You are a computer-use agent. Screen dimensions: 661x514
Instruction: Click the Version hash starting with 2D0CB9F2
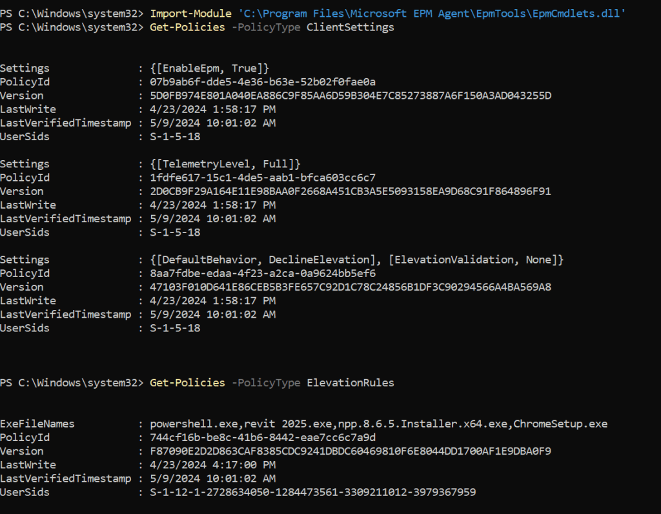[351, 191]
